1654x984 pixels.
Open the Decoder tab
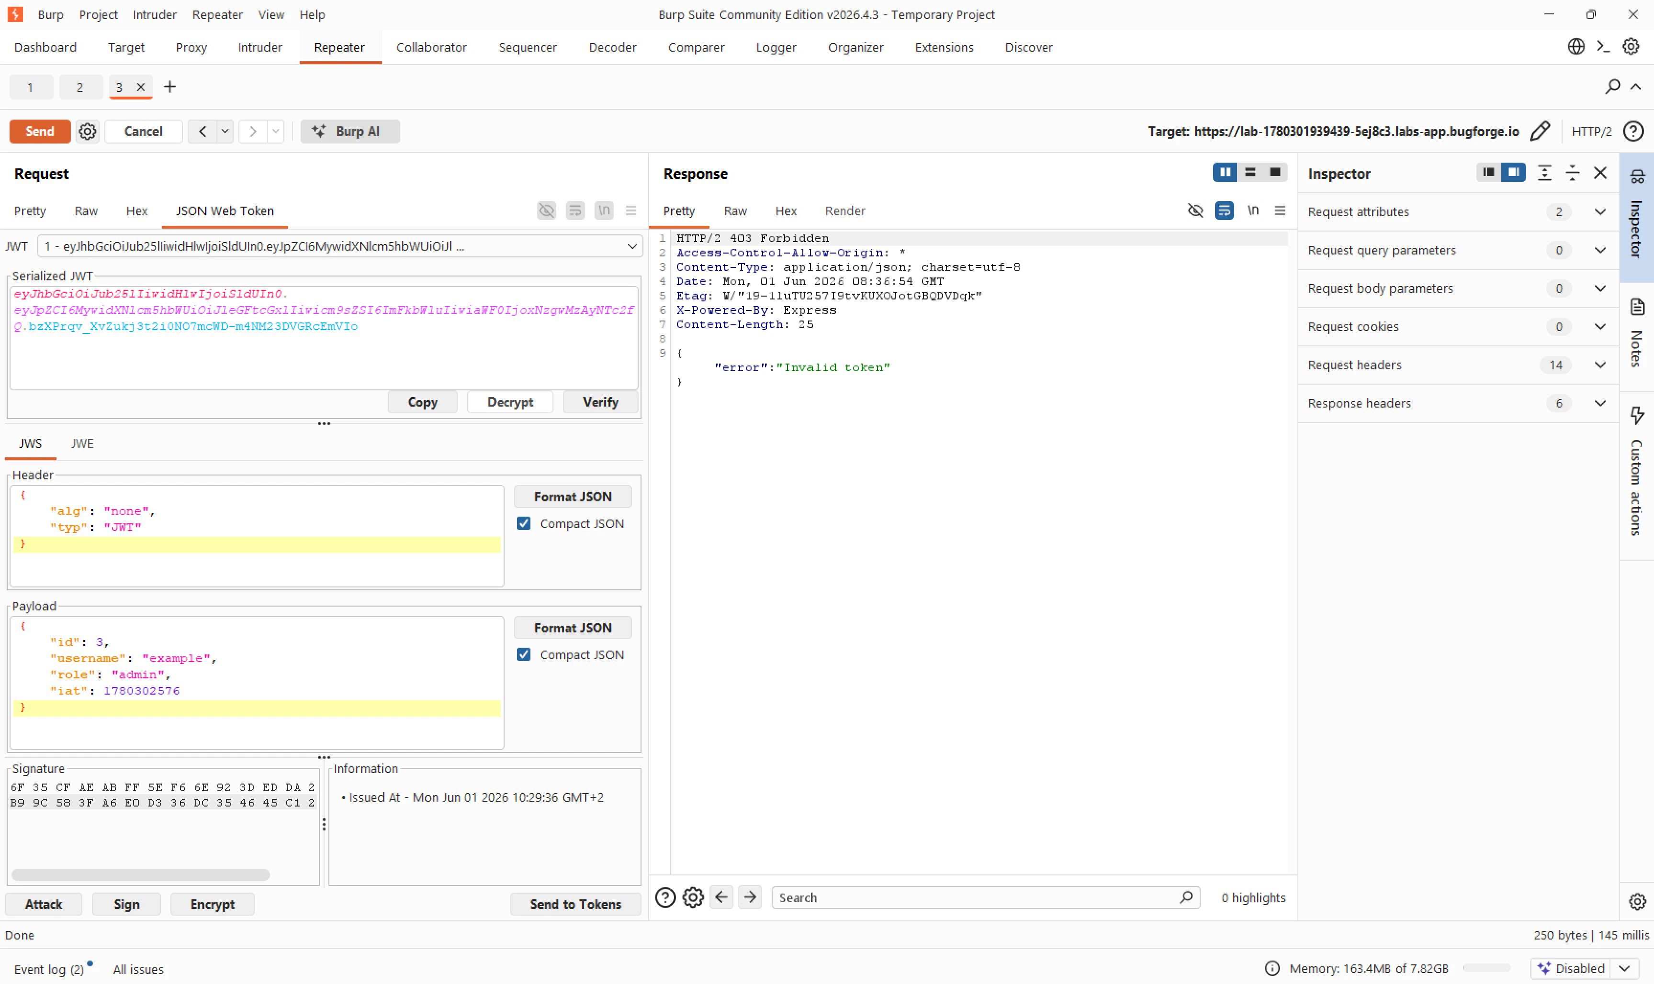coord(612,47)
